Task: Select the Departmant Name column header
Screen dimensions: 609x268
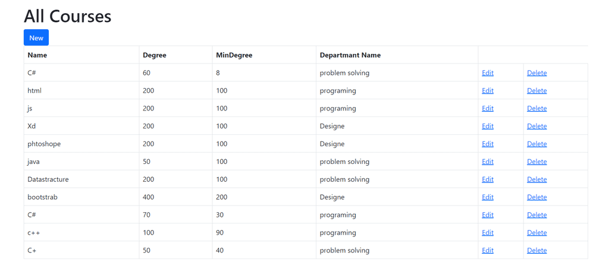Action: (350, 55)
